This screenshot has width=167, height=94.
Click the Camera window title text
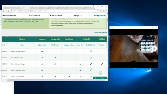click(x=112, y=28)
